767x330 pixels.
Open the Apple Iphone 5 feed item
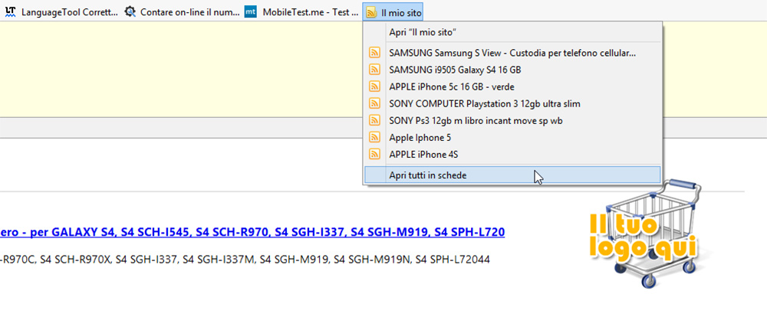(x=512, y=138)
